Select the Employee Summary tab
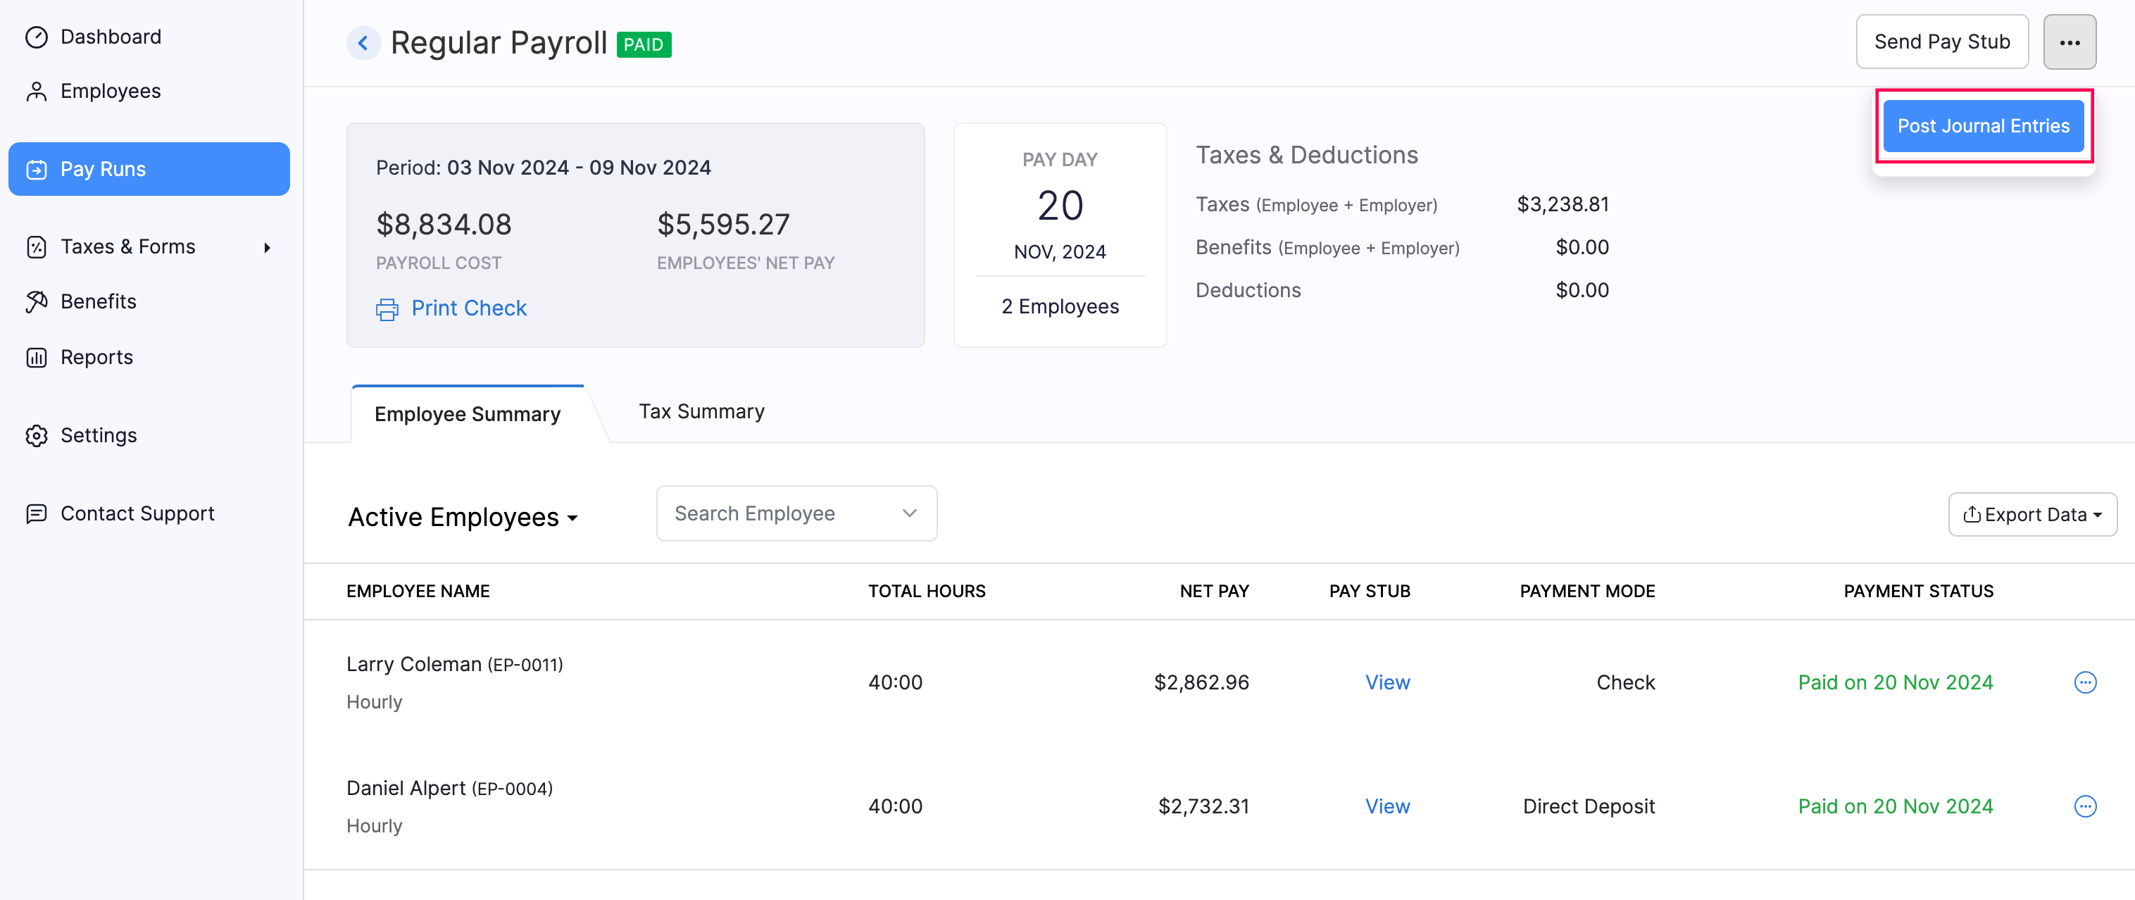Viewport: 2135px width, 900px height. [x=467, y=413]
